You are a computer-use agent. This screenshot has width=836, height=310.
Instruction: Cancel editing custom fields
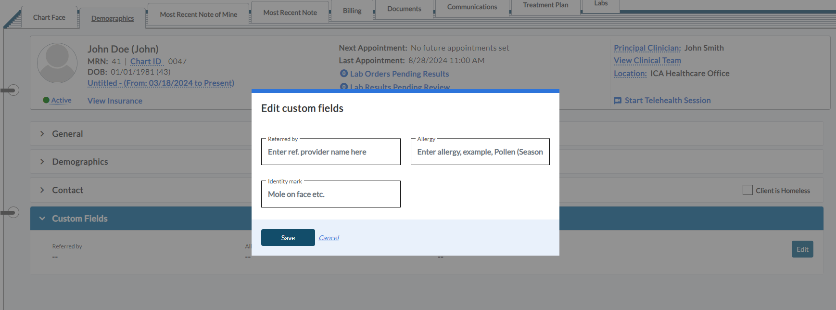tap(329, 238)
